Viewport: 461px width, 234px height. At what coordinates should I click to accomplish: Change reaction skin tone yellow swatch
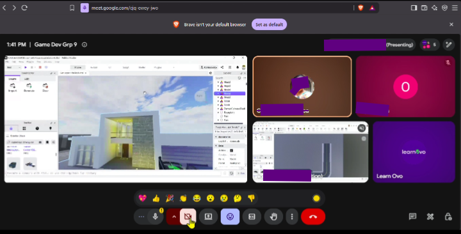pyautogui.click(x=316, y=198)
